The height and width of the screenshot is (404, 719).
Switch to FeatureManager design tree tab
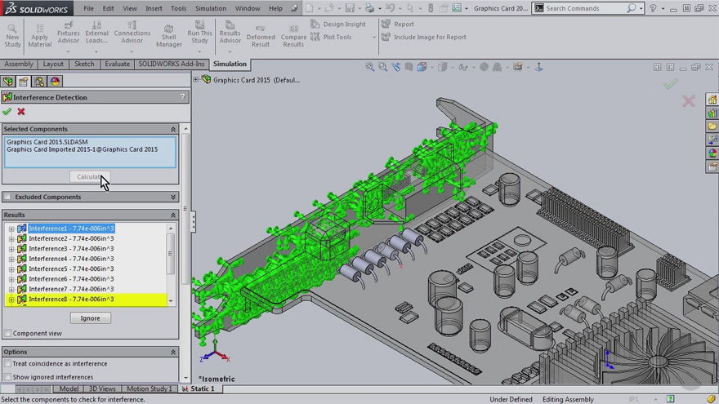(x=8, y=81)
